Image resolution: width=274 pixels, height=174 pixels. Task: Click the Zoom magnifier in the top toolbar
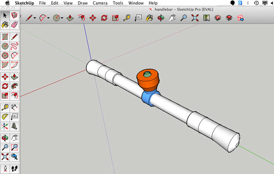[184, 18]
